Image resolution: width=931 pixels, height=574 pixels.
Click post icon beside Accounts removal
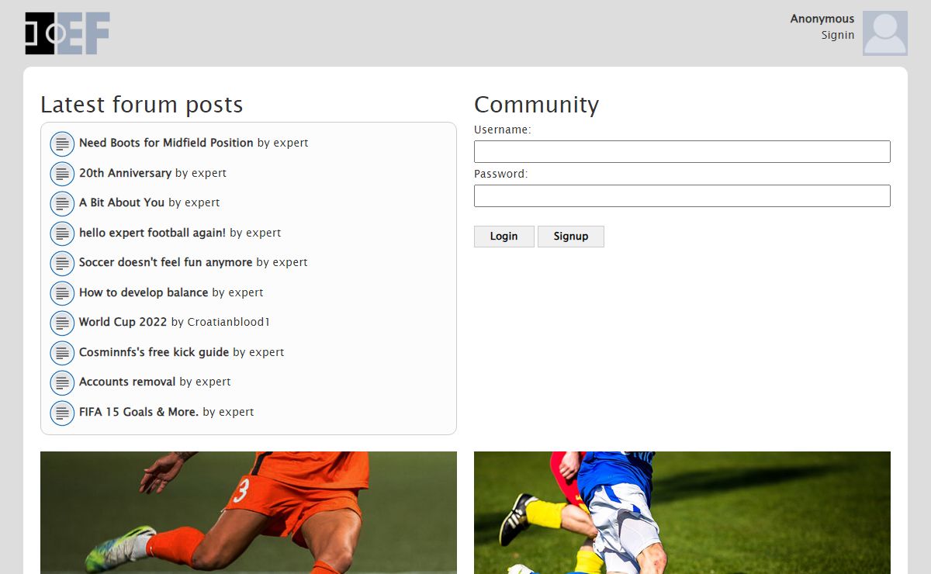pyautogui.click(x=62, y=382)
